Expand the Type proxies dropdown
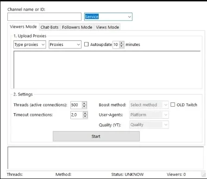 point(30,45)
